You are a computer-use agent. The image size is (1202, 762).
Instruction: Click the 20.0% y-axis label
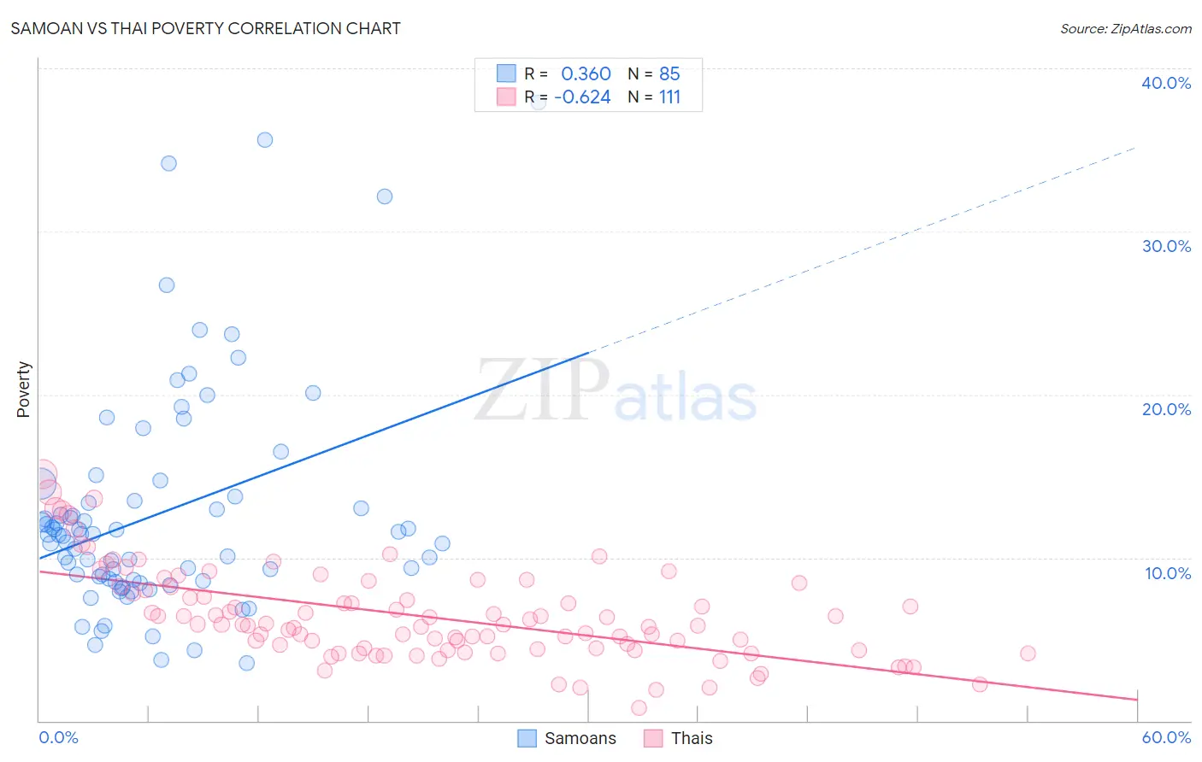click(x=1166, y=409)
